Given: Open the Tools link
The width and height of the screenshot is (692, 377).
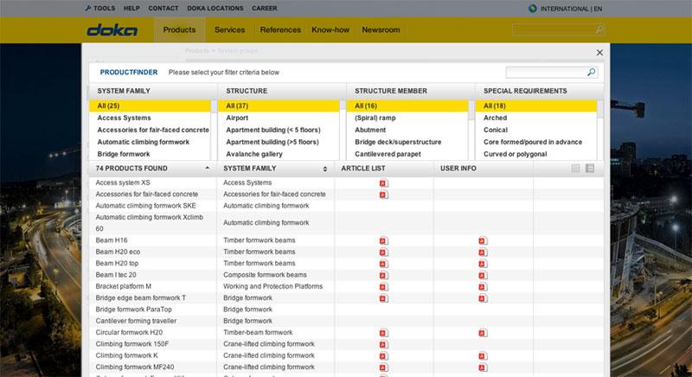Looking at the screenshot, I should point(100,9).
